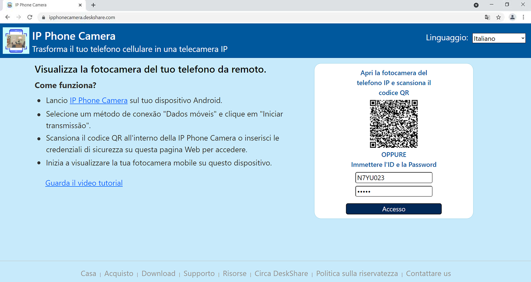Restore down the Chrome window

[x=507, y=5]
